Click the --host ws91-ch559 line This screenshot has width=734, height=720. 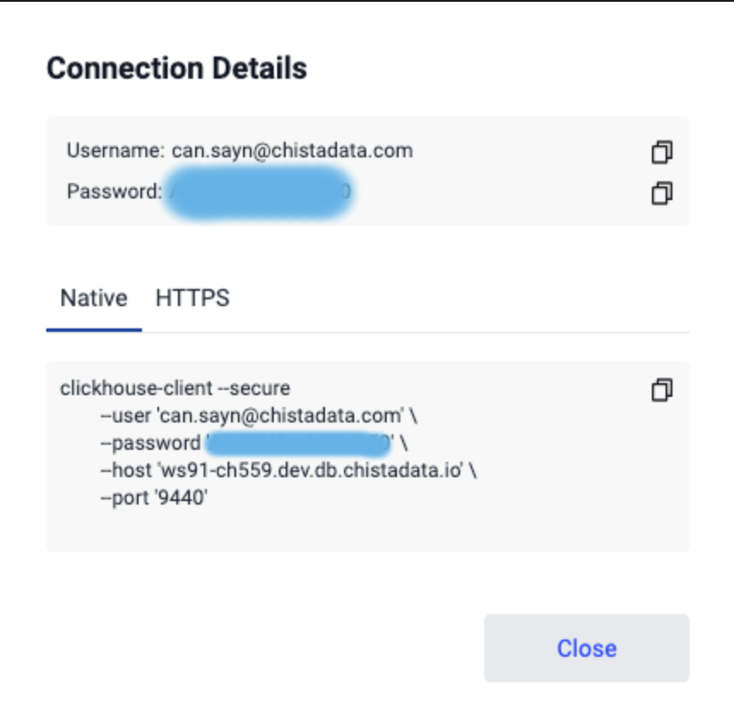click(289, 470)
